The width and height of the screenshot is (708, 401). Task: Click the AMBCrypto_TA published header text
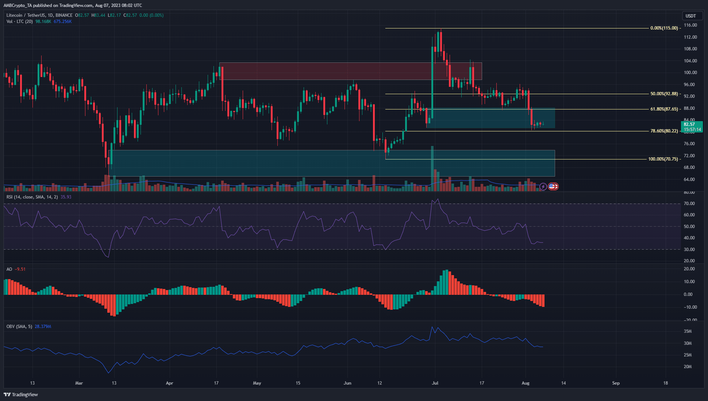click(73, 5)
